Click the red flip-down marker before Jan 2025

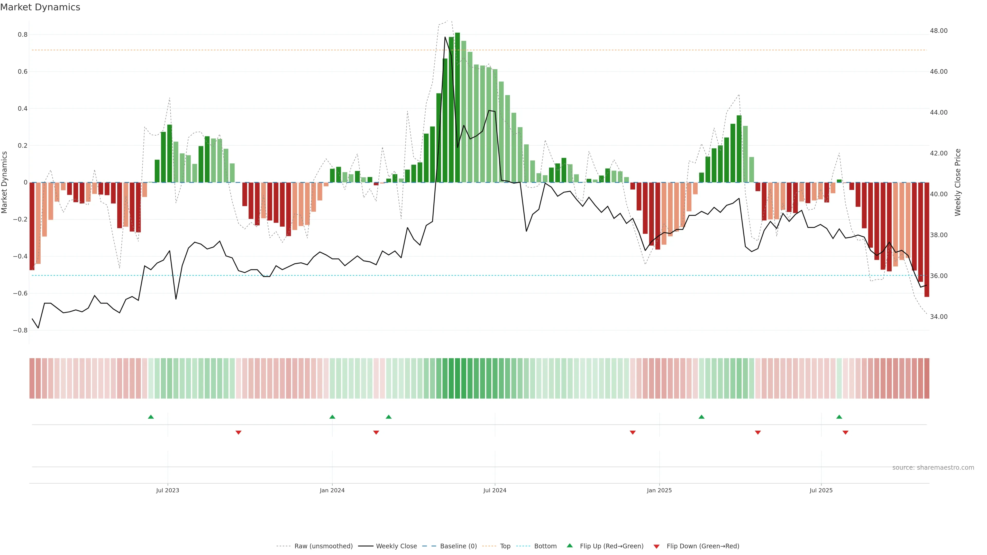point(633,432)
